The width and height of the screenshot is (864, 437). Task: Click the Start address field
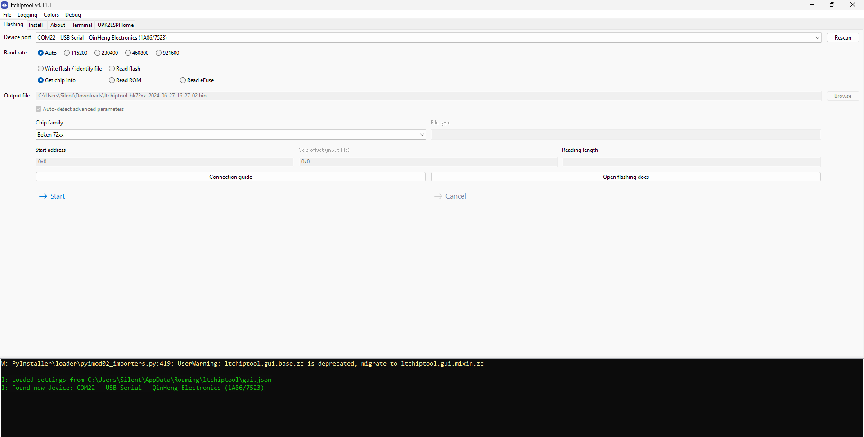coord(165,162)
